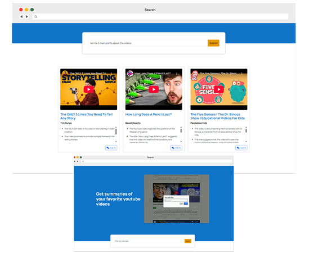Open 'The Five Senses' Dr. Binocs title link
Viewport: 314px width, 253px height.
pyautogui.click(x=217, y=116)
